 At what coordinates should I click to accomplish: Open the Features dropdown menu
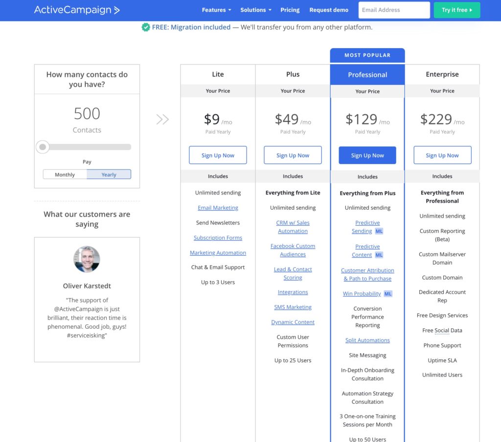pyautogui.click(x=216, y=10)
